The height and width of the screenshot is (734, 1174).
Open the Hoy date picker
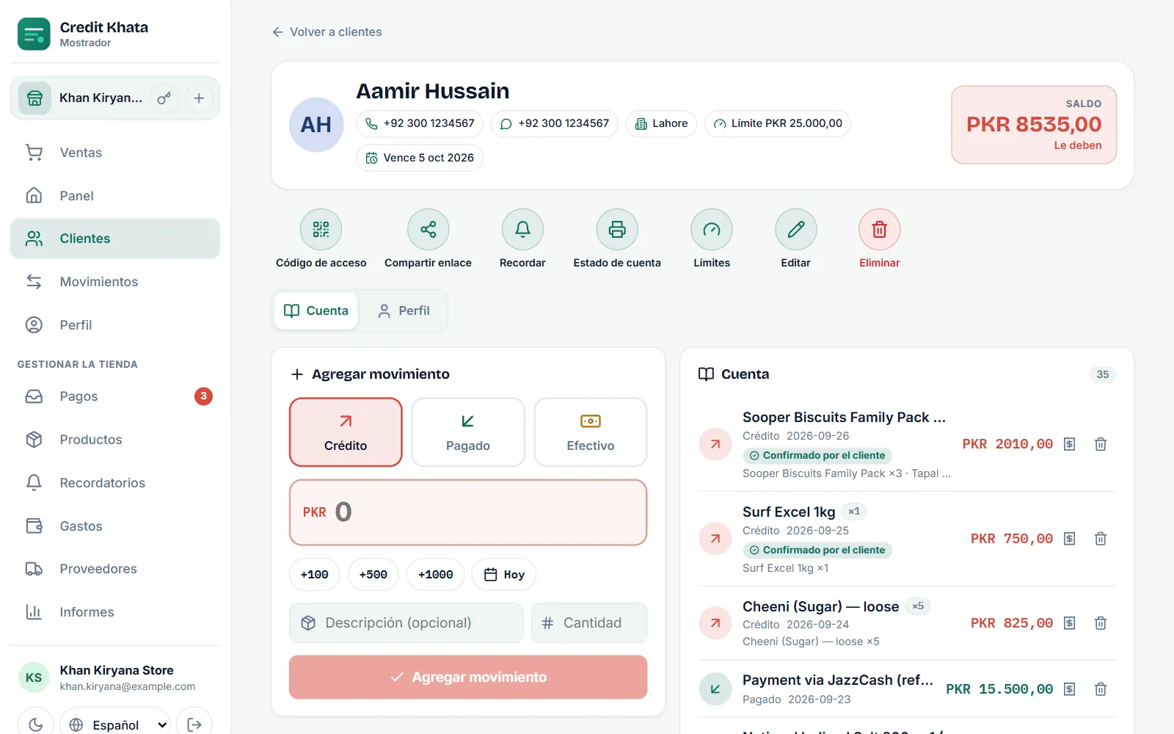pos(504,575)
